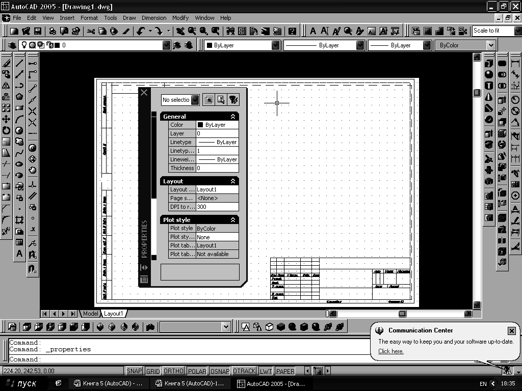
Task: Open the Modify menu
Action: [180, 18]
